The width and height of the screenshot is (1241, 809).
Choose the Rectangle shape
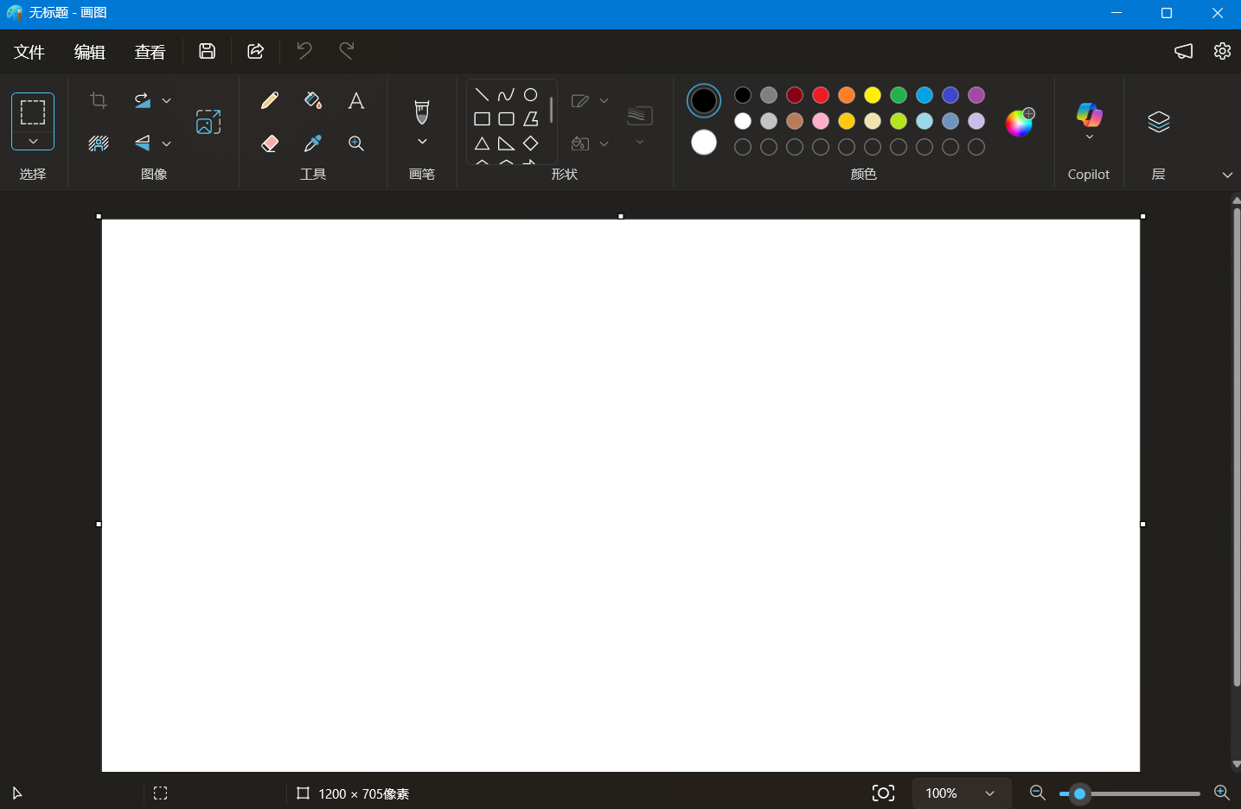[482, 119]
